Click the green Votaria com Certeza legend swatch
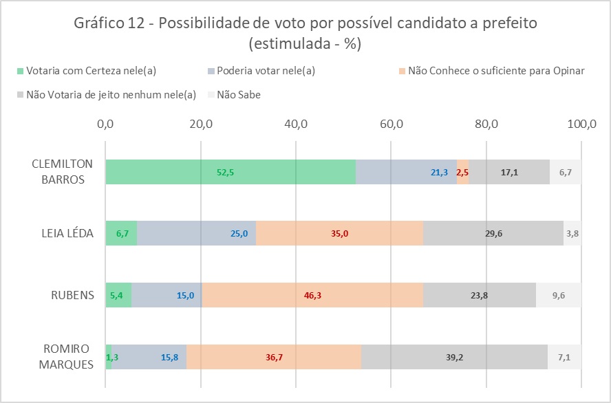 [x=20, y=71]
